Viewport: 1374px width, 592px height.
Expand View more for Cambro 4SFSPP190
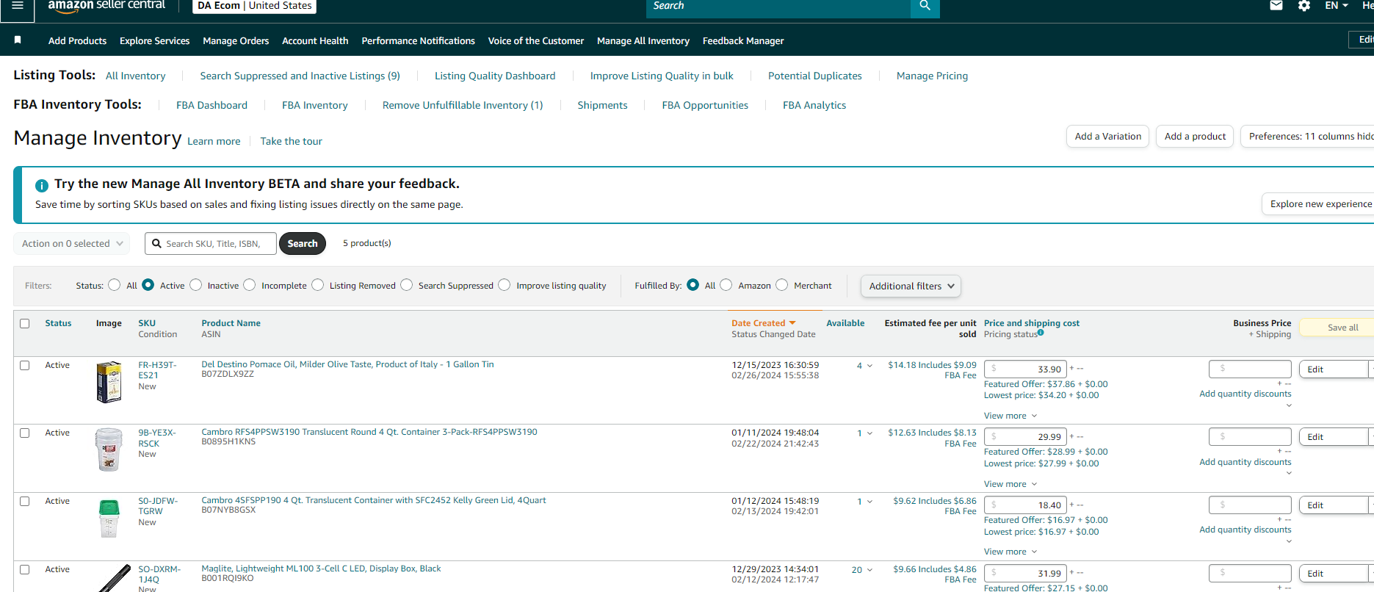pos(1010,552)
